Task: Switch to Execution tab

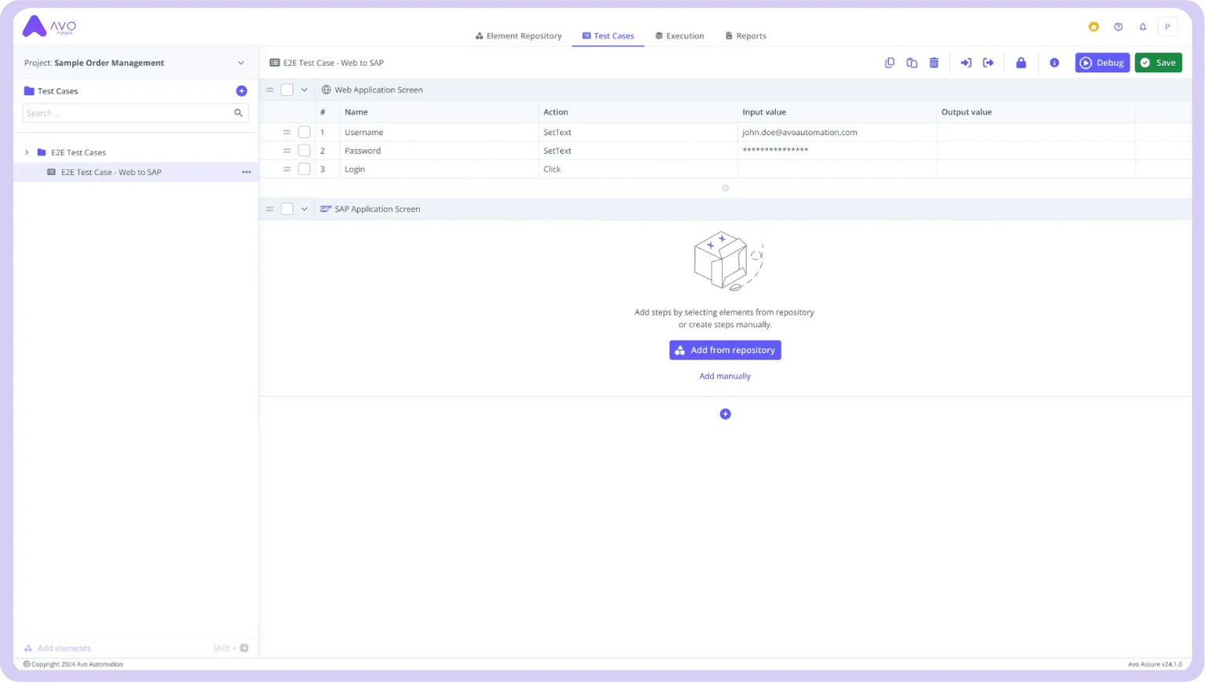Action: 679,35
